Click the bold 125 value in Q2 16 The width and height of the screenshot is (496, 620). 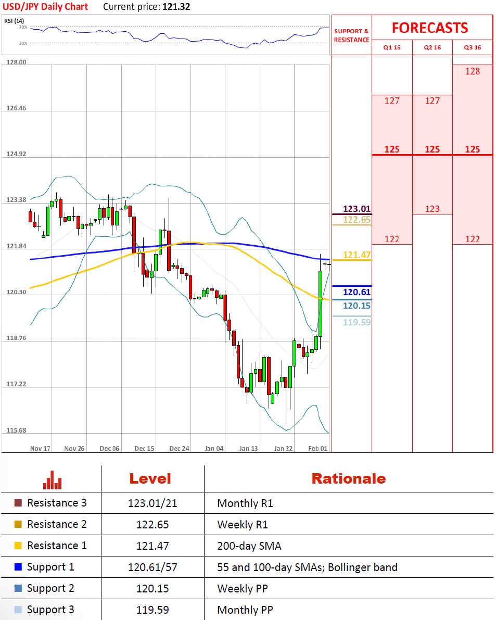pyautogui.click(x=433, y=149)
